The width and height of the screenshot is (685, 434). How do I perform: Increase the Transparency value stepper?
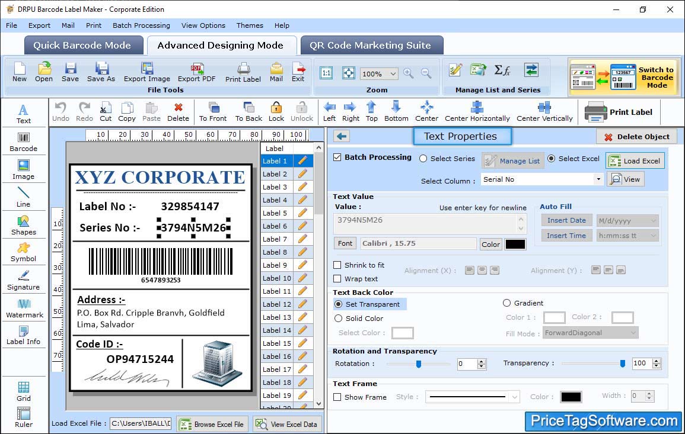(x=656, y=361)
